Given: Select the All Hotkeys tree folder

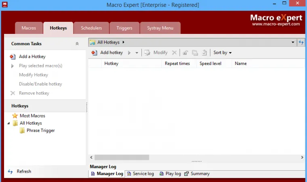Looking at the screenshot, I should [31, 123].
